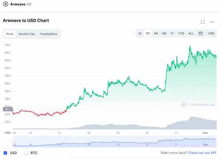221x159 pixels.
Task: Switch to the Market Cap tab
Action: (27, 34)
